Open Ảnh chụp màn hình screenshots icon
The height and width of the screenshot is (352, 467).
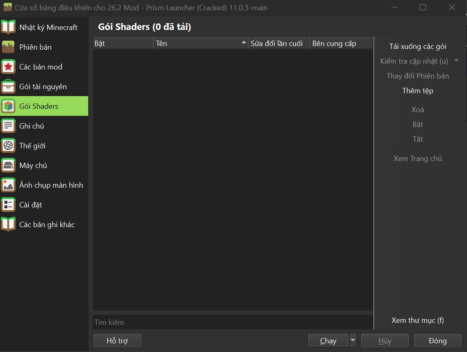(x=8, y=185)
